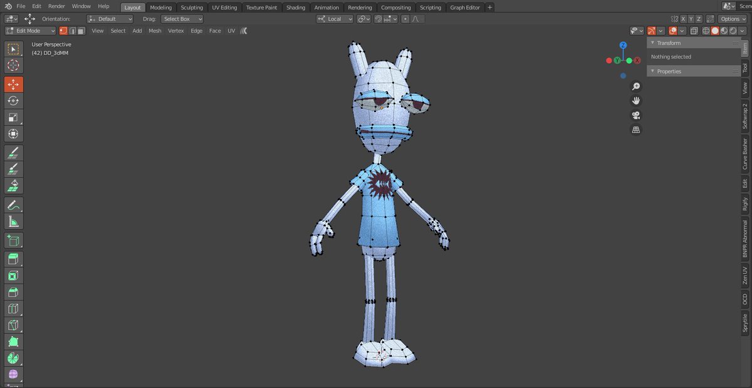The image size is (752, 388).
Task: Select the Add Cube tool
Action: point(14,240)
